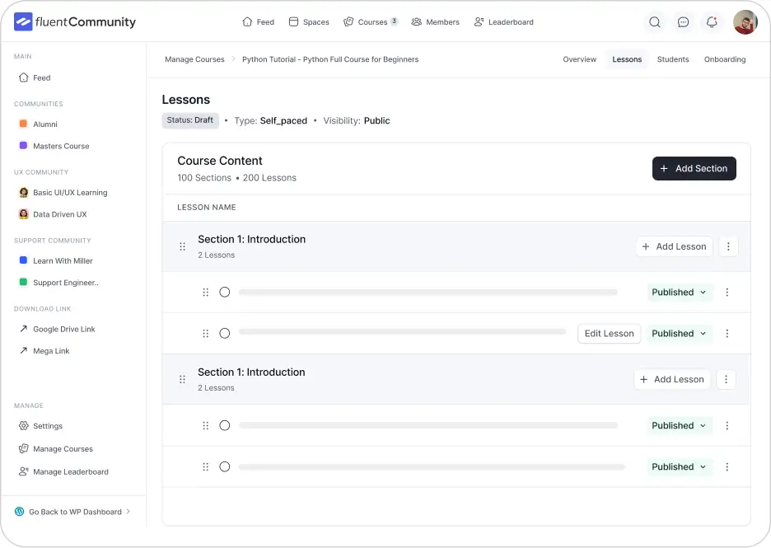The width and height of the screenshot is (771, 548).
Task: Open the Published status dropdown on first lesson
Action: (679, 292)
